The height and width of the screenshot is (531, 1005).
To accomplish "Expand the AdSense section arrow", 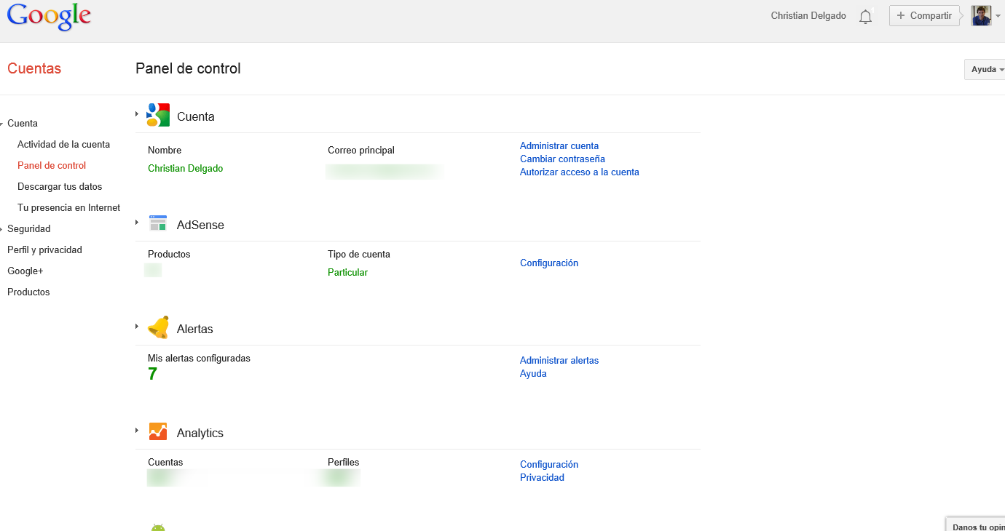I will coord(136,223).
